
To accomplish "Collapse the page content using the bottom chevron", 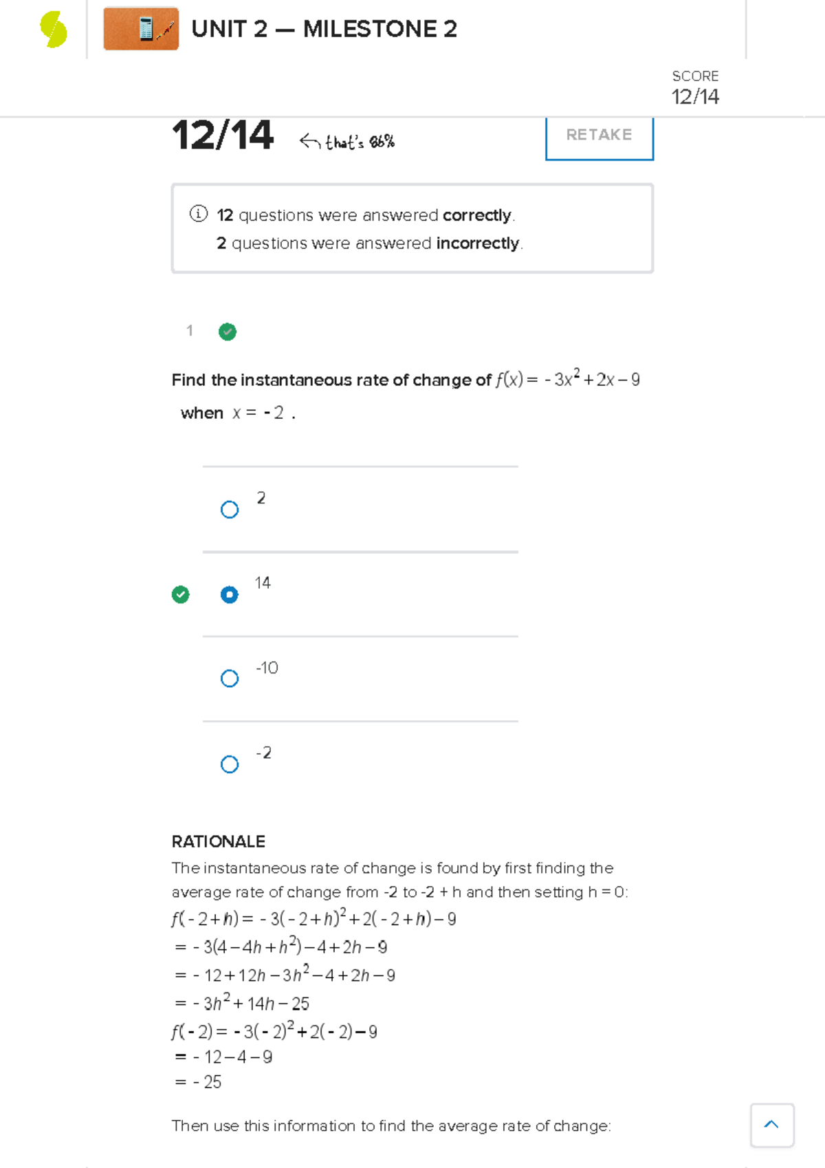I will tap(771, 1125).
